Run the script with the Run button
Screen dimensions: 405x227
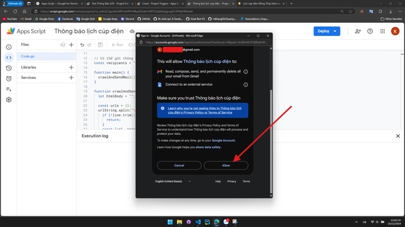[118, 45]
